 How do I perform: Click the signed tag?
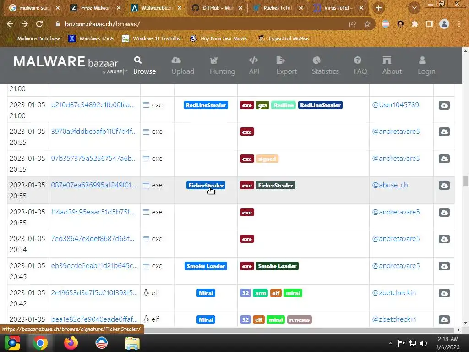coord(267,159)
